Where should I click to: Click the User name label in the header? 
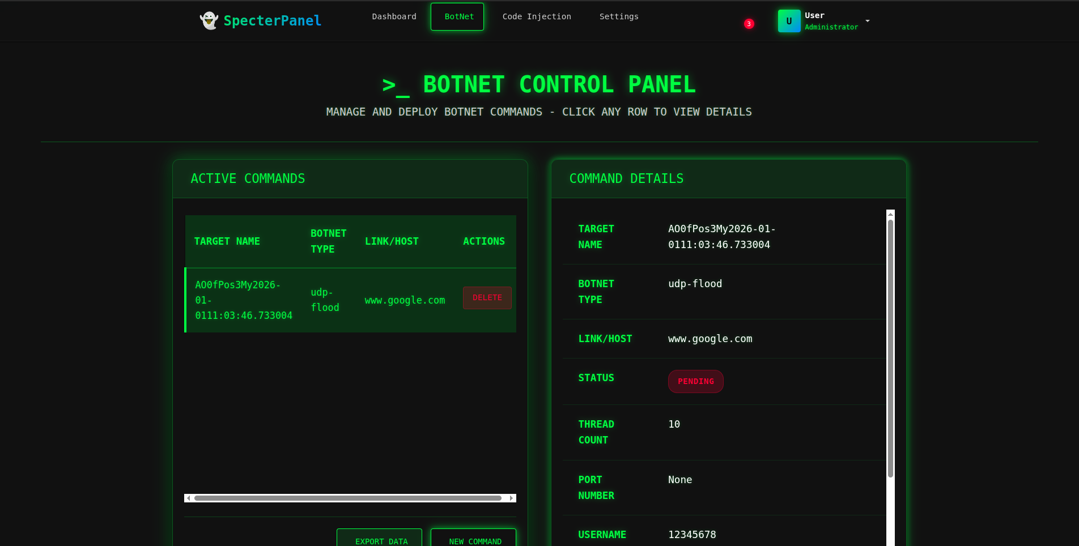[x=814, y=15]
